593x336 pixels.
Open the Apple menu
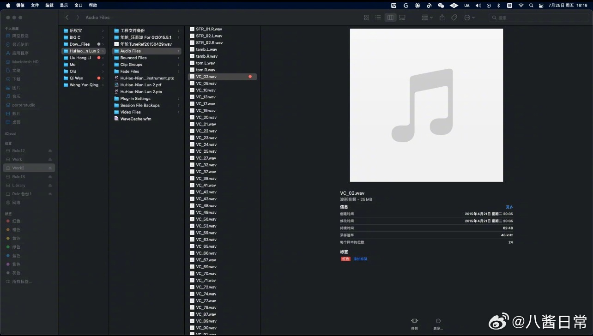click(8, 5)
